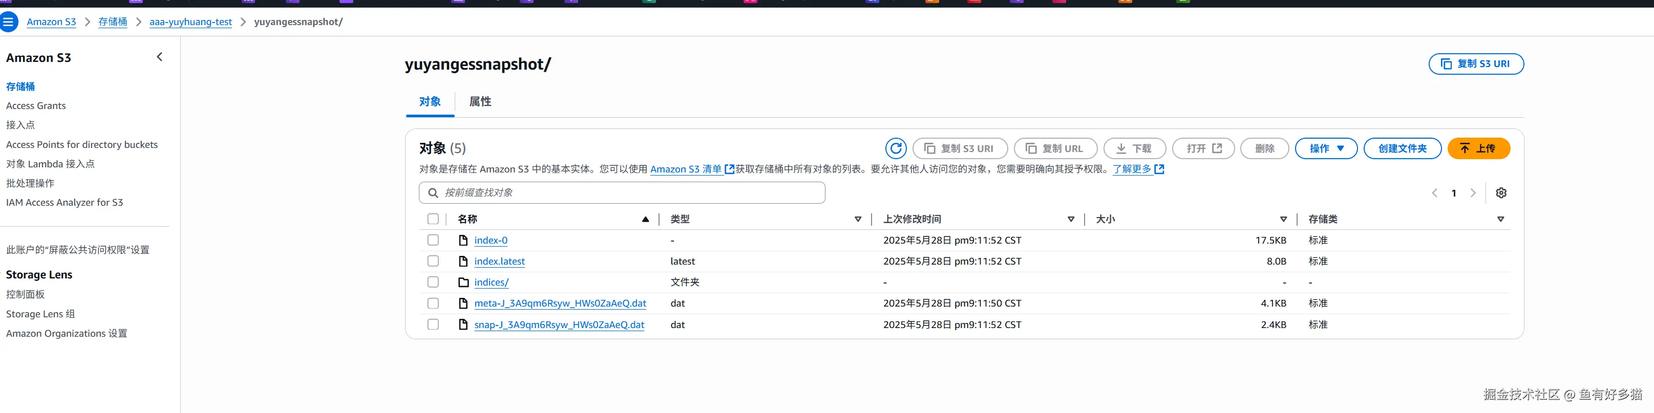Open the 了解更多 link
The width and height of the screenshot is (1654, 413).
click(x=1132, y=169)
